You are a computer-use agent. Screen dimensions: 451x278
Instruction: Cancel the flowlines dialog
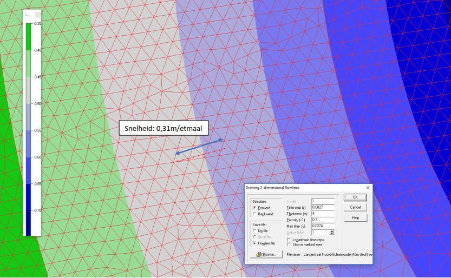point(355,207)
